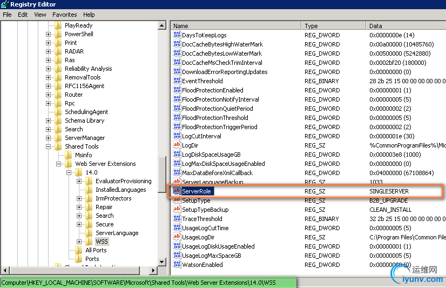
Task: Open the File menu
Action: click(7, 15)
